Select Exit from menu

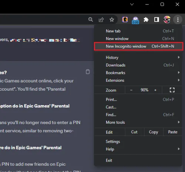[138, 160]
